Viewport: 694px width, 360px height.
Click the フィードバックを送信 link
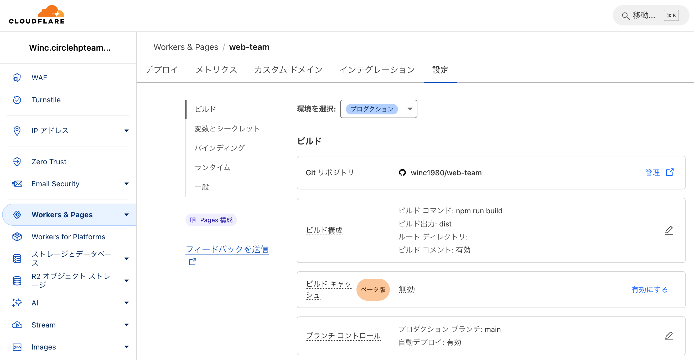[x=227, y=249]
